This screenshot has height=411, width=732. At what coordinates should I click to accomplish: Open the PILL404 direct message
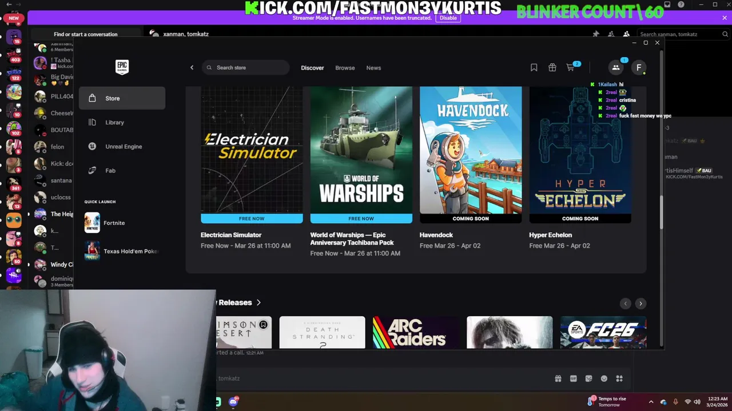pos(53,96)
